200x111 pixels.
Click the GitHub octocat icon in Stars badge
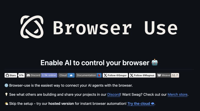tap(7, 75)
